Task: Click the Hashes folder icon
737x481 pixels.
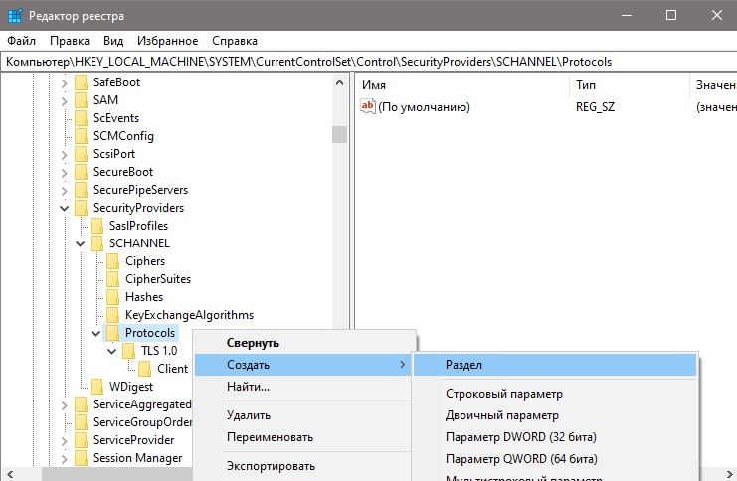Action: click(x=112, y=297)
